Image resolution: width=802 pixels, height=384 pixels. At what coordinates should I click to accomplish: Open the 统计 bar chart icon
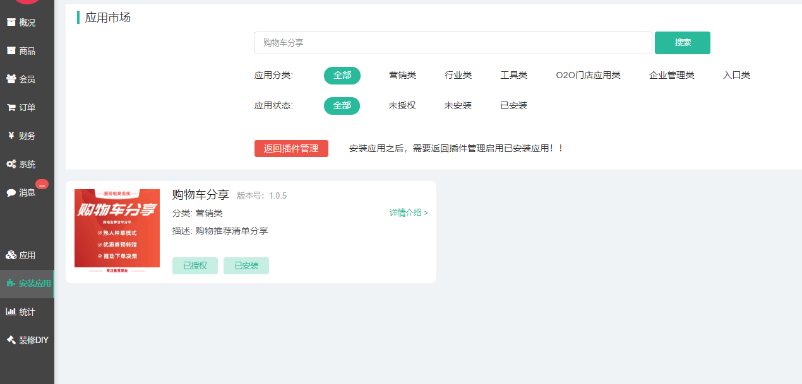coord(11,311)
